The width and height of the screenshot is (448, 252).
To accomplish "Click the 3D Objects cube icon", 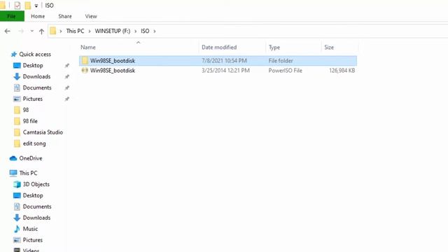I will point(17,184).
